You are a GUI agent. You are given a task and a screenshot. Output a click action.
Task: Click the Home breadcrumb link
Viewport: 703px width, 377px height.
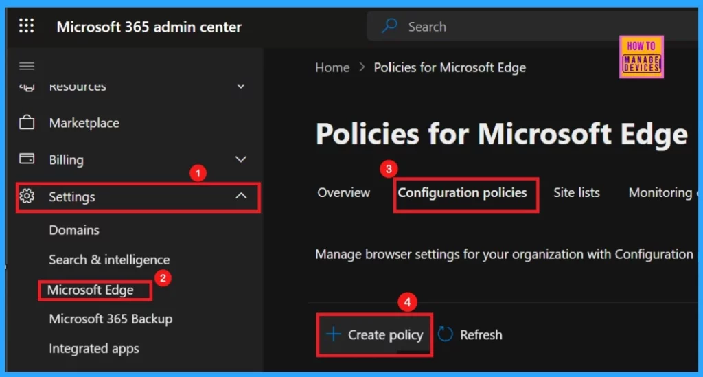point(332,68)
